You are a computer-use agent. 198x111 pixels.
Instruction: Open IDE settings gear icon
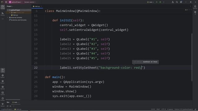coord(181,2)
